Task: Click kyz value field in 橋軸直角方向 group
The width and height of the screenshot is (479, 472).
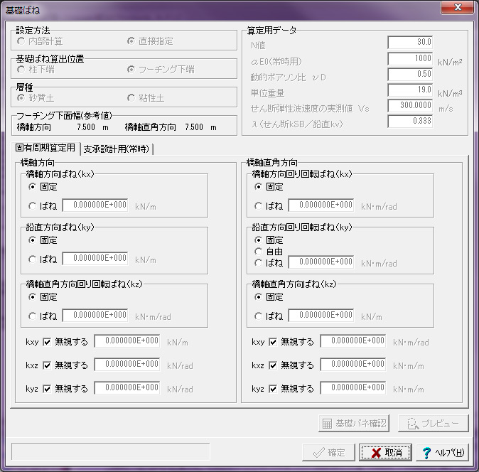Action: coord(353,388)
